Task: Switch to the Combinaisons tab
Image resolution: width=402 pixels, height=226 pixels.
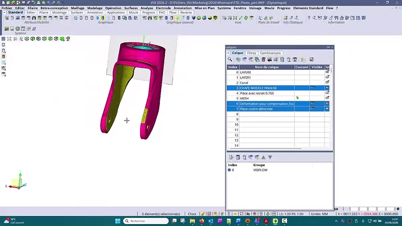Action: pos(270,53)
